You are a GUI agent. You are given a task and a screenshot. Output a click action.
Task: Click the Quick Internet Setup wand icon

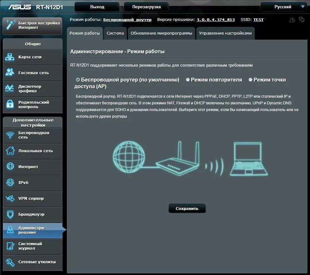[x=10, y=25]
